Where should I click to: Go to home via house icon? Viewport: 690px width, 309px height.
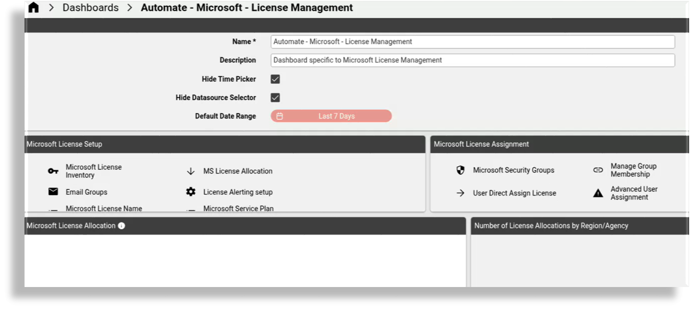click(x=33, y=8)
